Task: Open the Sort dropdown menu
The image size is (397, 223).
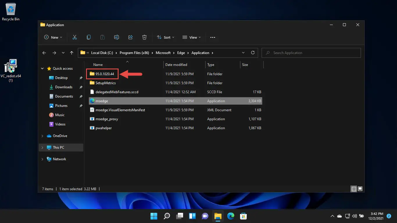Action: click(166, 37)
